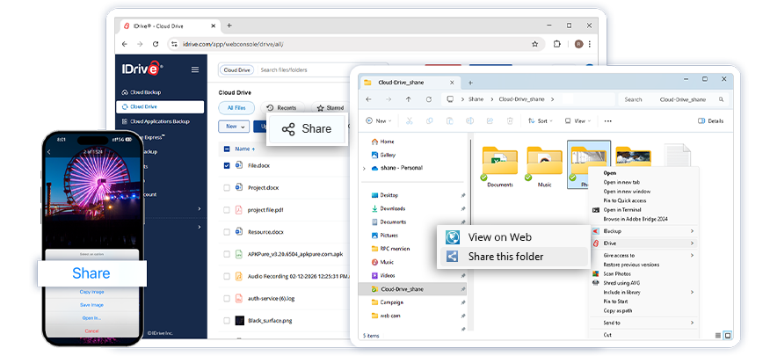Check the project file.pdf checkbox
The image size is (770, 356).
[227, 210]
